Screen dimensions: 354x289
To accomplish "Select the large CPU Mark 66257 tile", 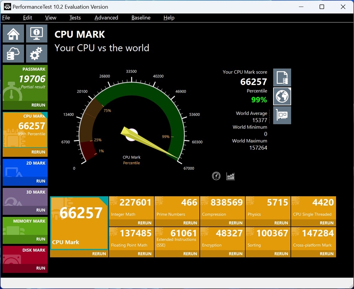I will pyautogui.click(x=79, y=223).
